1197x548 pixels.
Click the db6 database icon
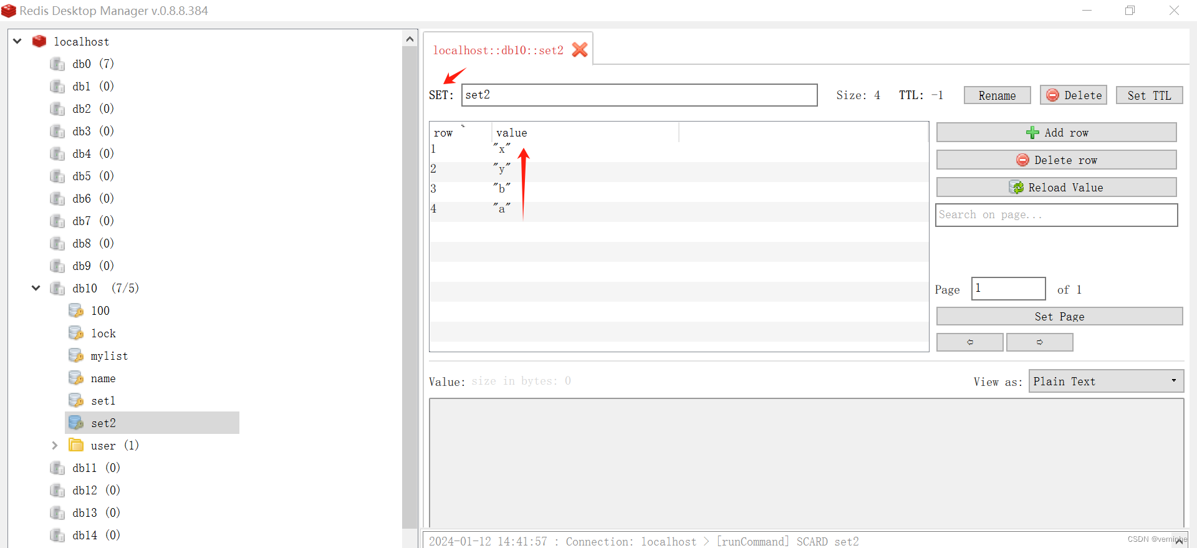tap(57, 198)
